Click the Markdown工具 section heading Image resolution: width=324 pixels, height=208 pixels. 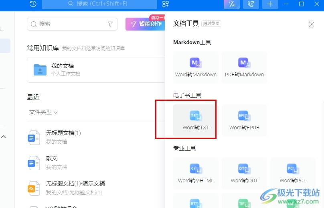[192, 42]
